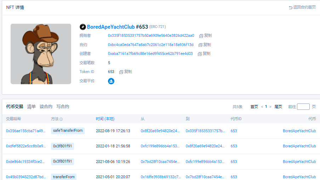The width and height of the screenshot is (320, 180).
Task: Click the 共5条 record count text
Action: coord(238,107)
